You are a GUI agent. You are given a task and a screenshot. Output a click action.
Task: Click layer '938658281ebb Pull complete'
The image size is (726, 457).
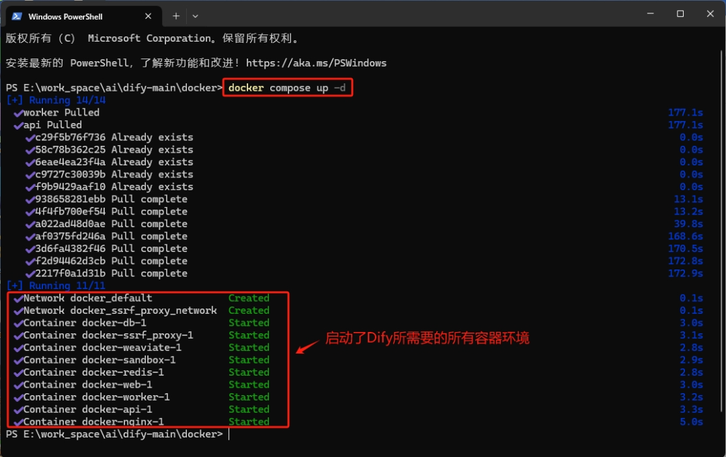click(106, 199)
